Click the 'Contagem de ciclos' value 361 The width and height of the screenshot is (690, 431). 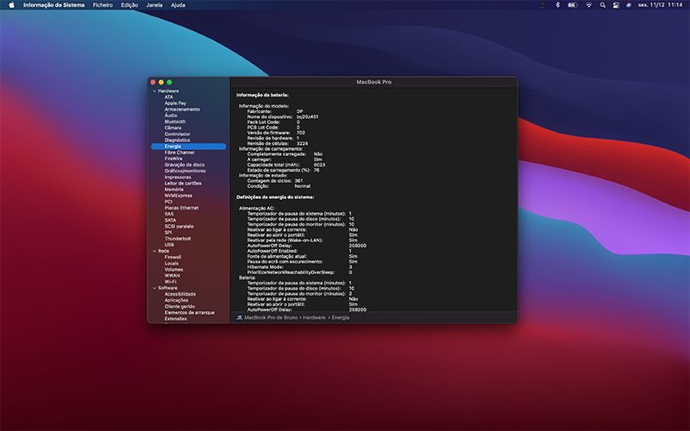(298, 181)
